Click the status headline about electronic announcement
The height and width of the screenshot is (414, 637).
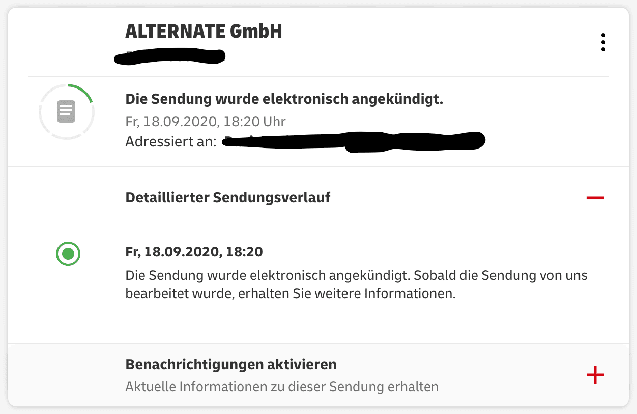click(x=284, y=99)
